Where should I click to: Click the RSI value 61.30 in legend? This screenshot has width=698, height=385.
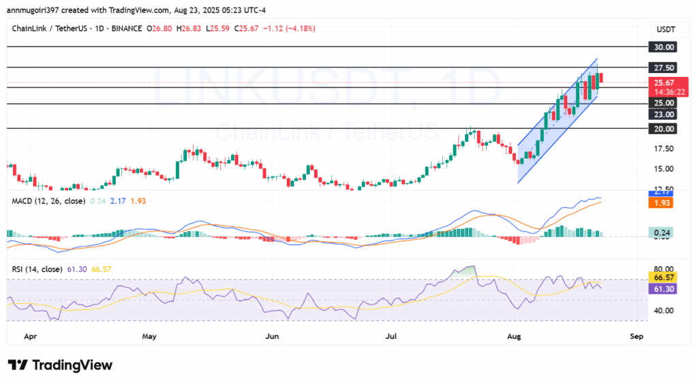click(77, 269)
